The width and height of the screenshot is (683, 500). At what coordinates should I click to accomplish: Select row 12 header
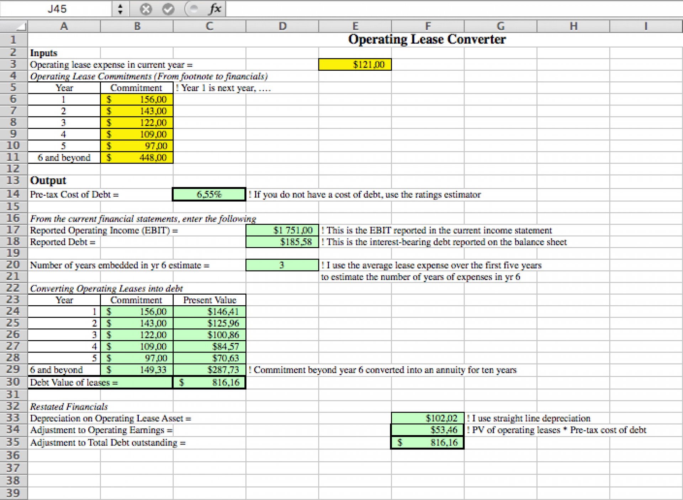pos(14,169)
